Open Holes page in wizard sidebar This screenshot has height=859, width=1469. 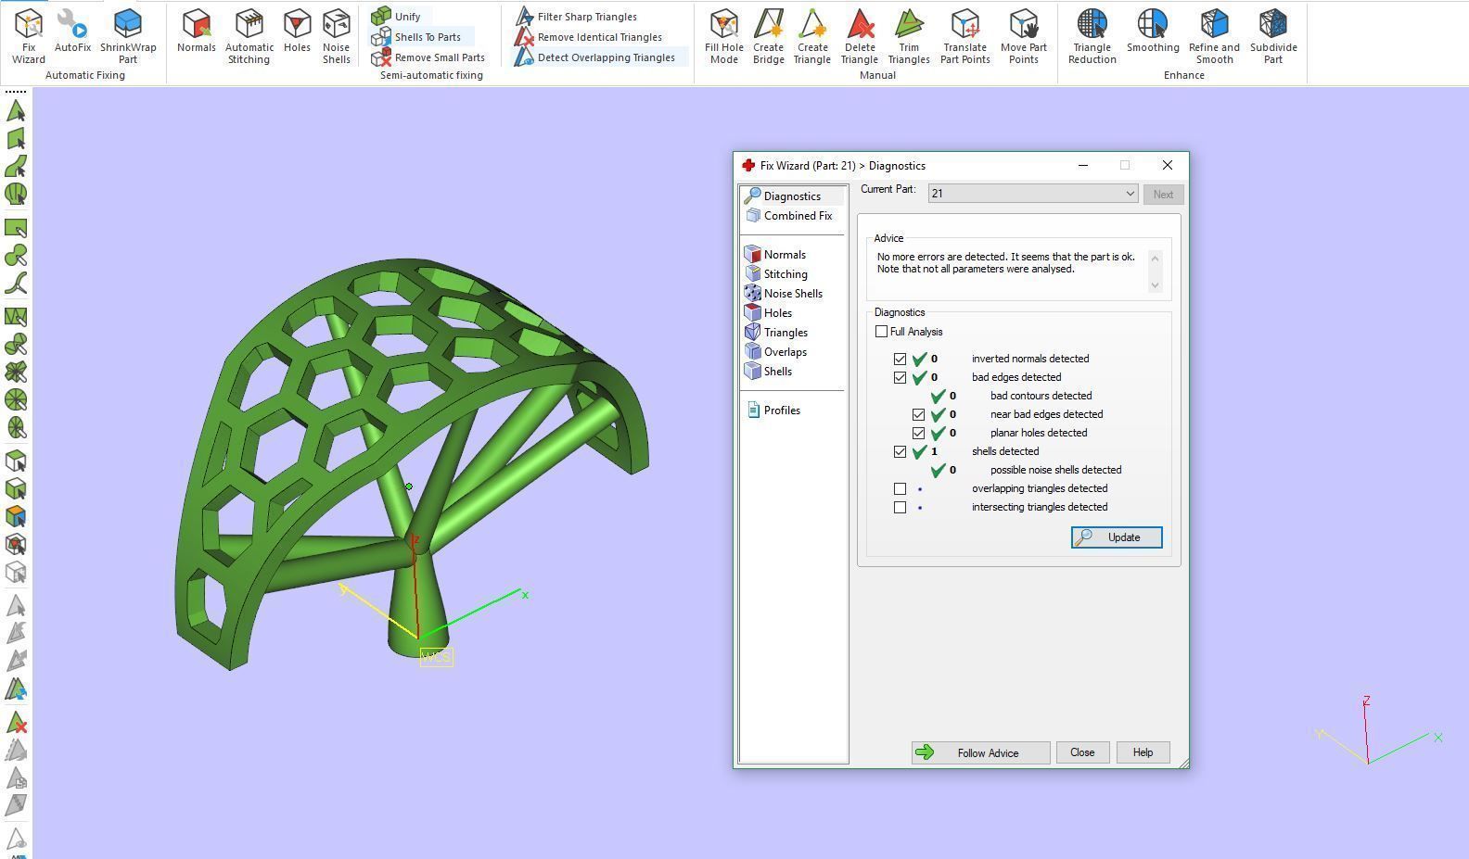point(777,313)
